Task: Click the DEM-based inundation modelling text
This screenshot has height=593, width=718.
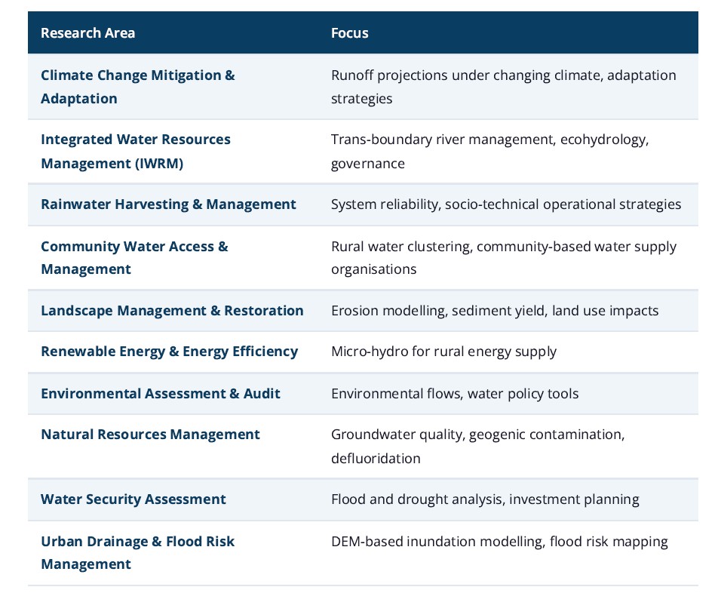Action: [499, 542]
